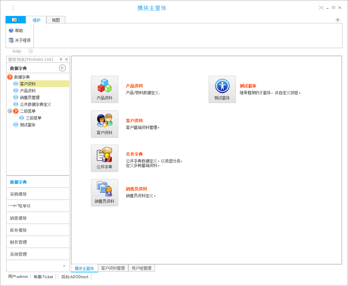Screen dimensions: 348x286
Task: Click the 销售员资料定义 description text
Action: click(x=141, y=196)
